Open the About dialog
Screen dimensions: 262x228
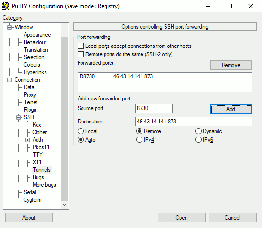pyautogui.click(x=29, y=218)
